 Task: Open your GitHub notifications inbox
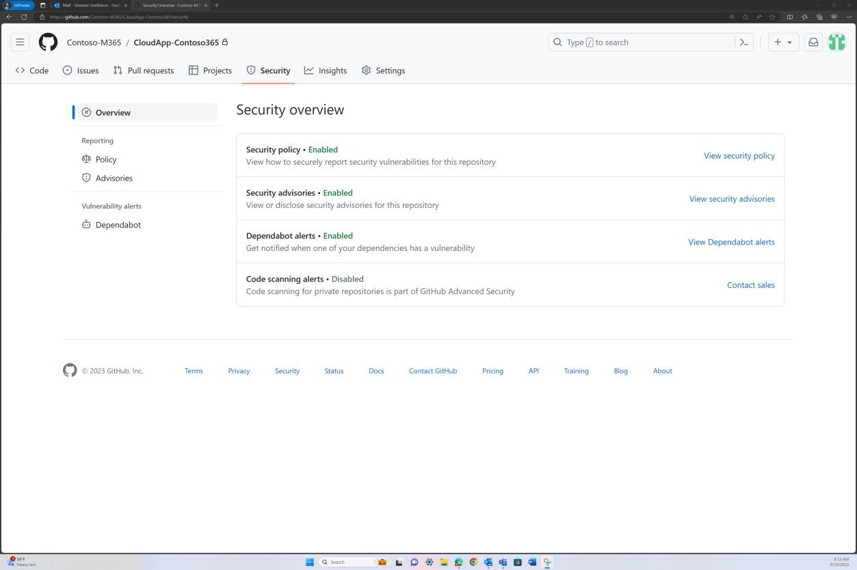click(813, 42)
